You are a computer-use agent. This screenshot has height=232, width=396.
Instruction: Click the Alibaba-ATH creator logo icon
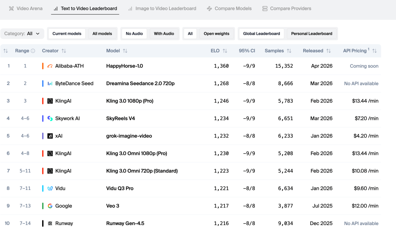pos(50,66)
